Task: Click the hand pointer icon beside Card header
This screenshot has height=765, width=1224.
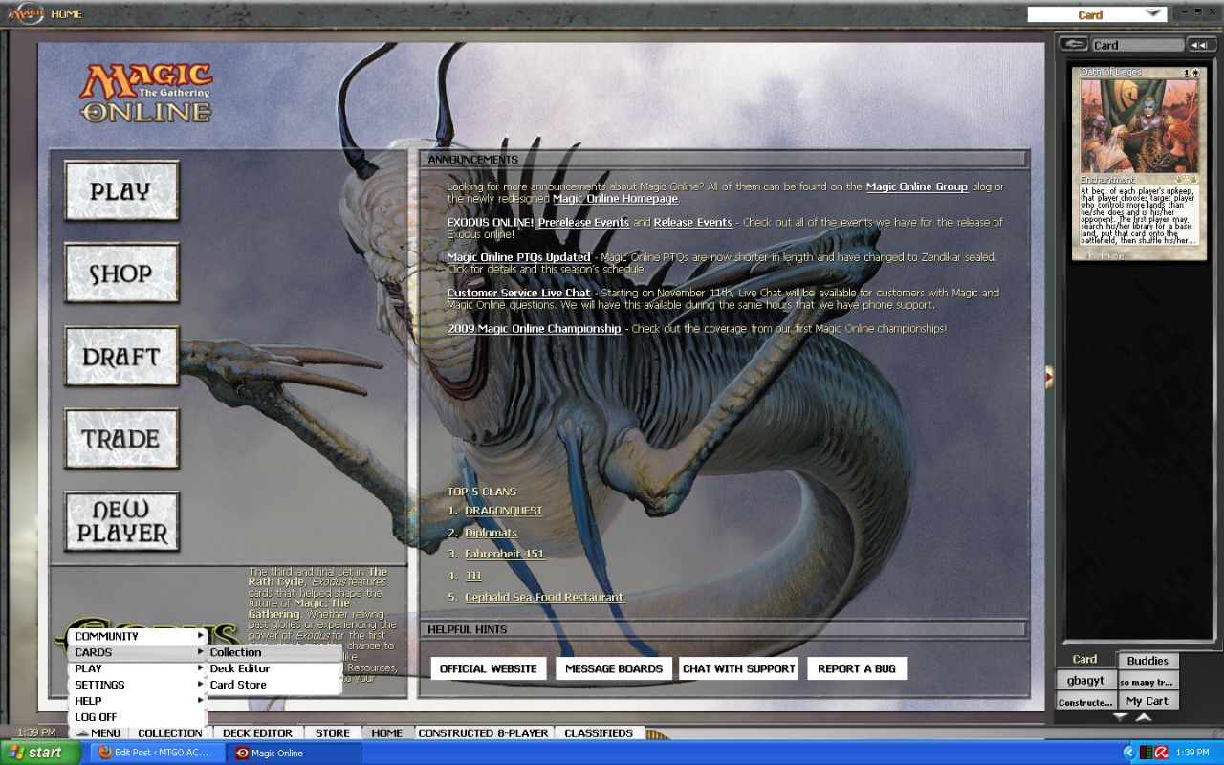Action: pyautogui.click(x=1075, y=45)
